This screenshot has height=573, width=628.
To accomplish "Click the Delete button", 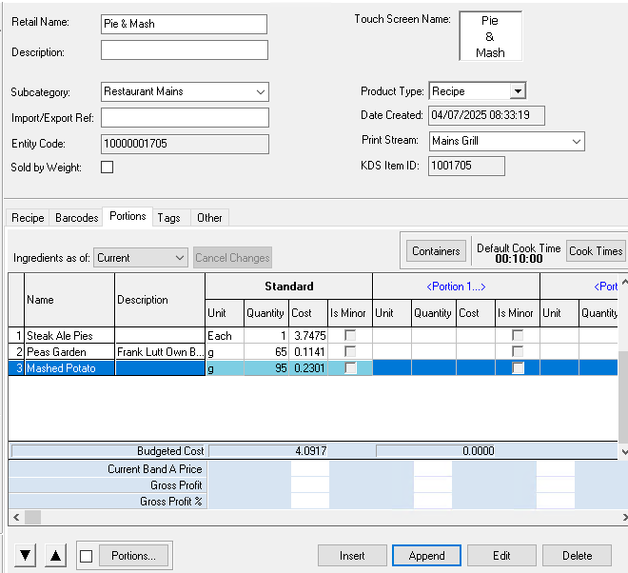I will 577,556.
